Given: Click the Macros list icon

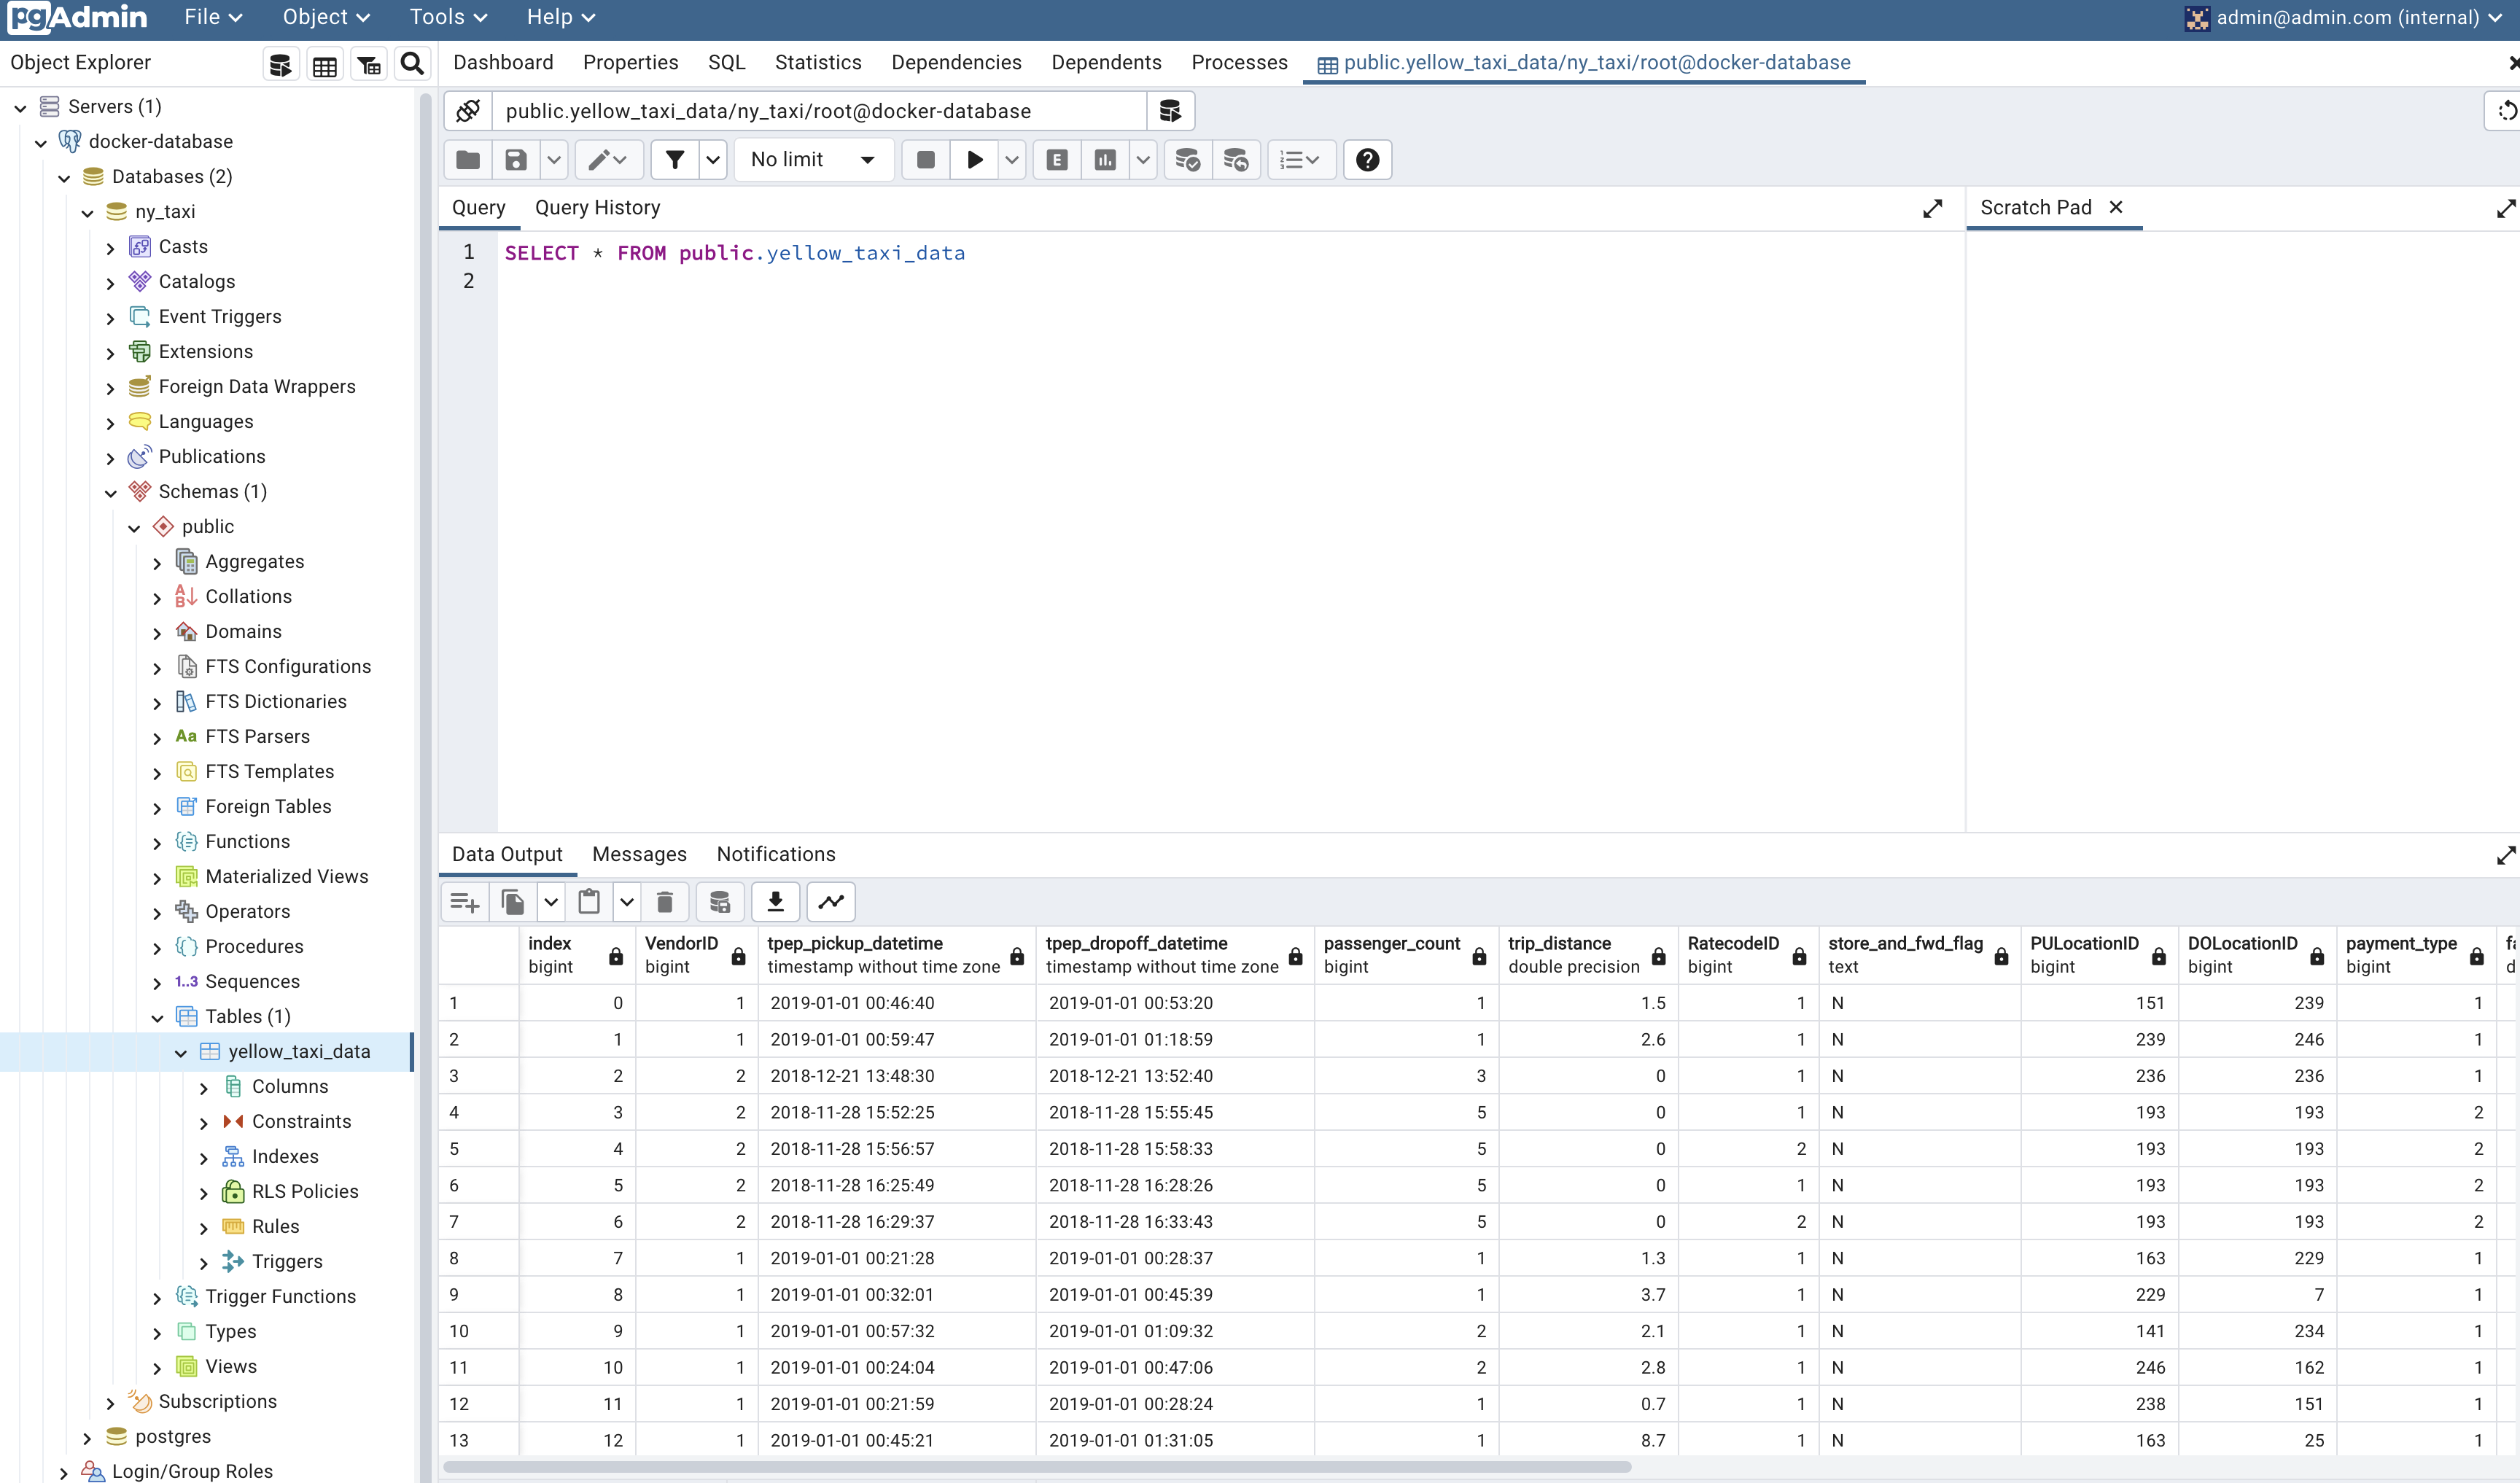Looking at the screenshot, I should click(x=1300, y=160).
